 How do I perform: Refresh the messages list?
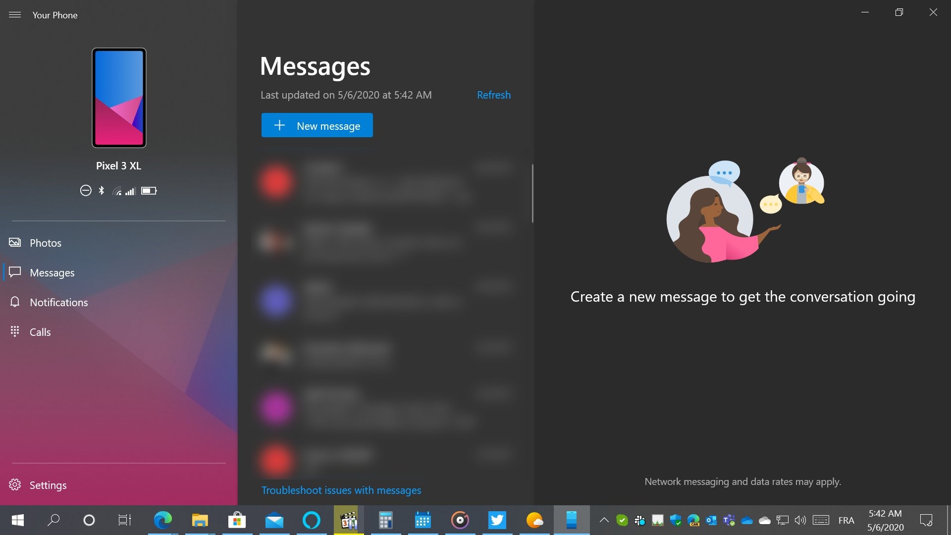pos(493,95)
